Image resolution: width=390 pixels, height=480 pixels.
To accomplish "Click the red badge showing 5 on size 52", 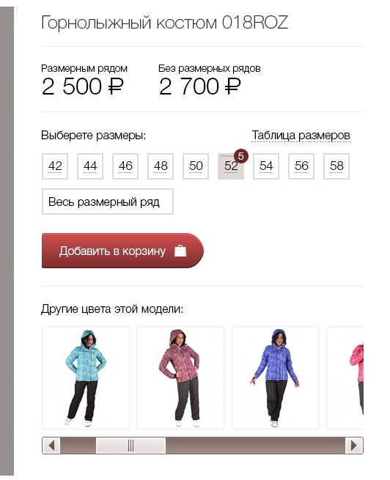I will [241, 156].
